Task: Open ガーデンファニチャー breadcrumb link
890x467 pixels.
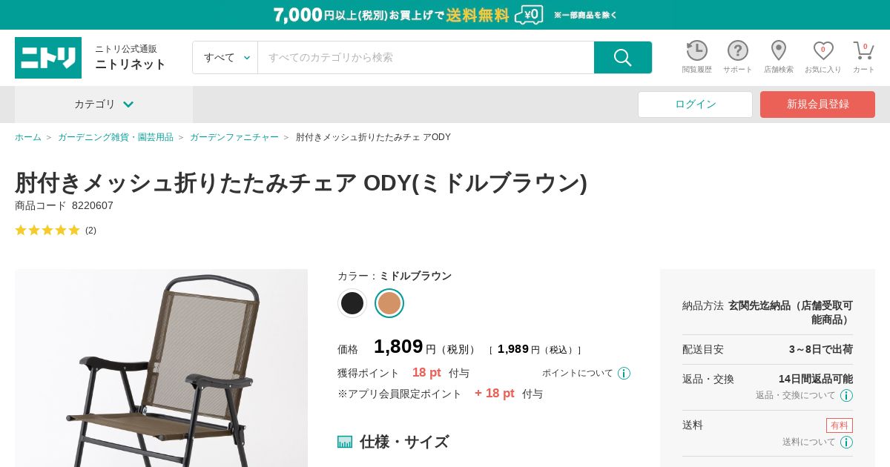Action: [234, 137]
